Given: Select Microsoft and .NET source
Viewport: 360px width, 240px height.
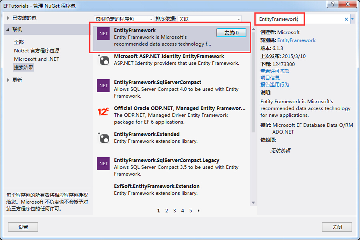Looking at the screenshot, I should (36, 59).
